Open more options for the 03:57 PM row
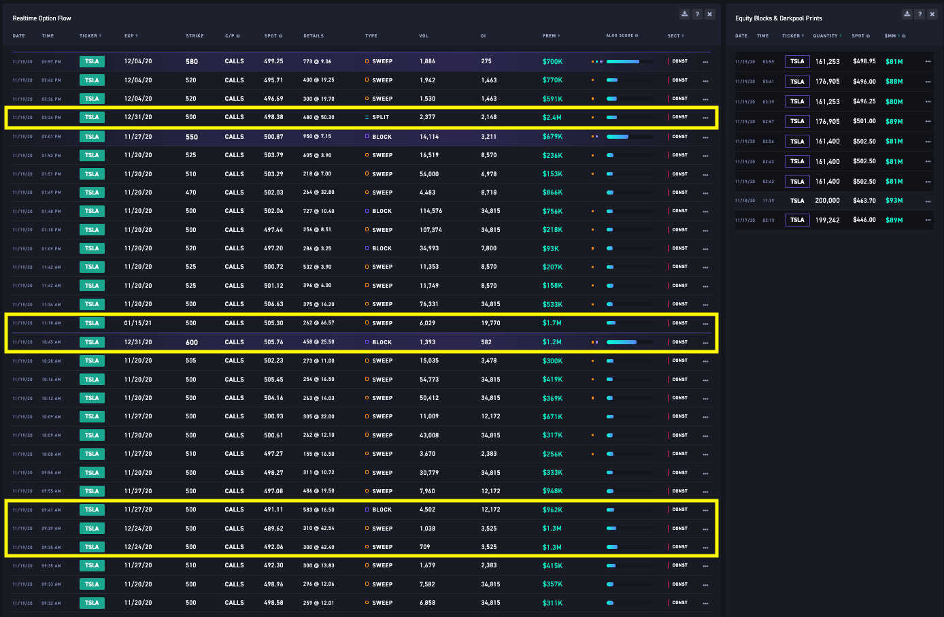 (705, 62)
